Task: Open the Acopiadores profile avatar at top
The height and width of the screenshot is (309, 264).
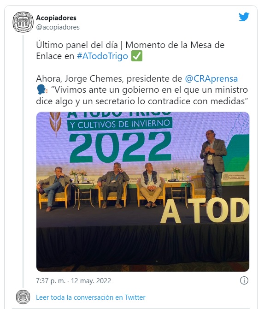Action: 23,22
